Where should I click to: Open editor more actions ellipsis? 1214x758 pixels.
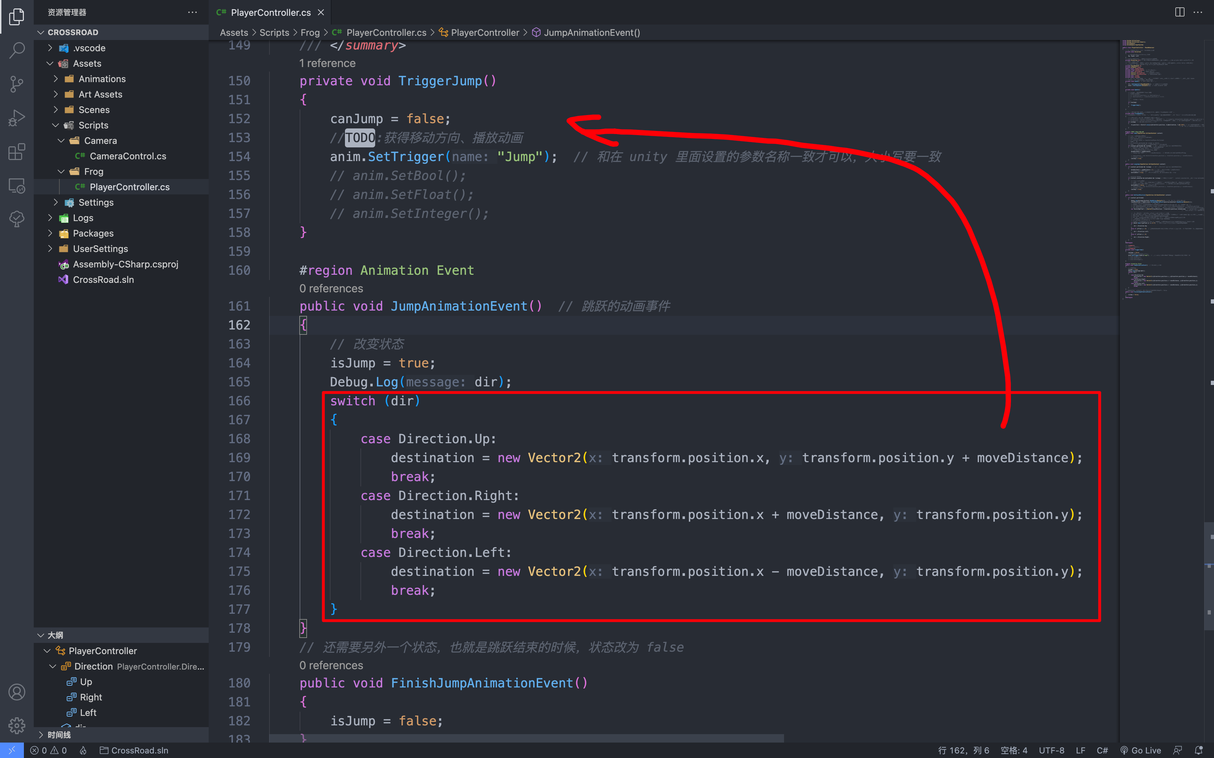[1198, 12]
